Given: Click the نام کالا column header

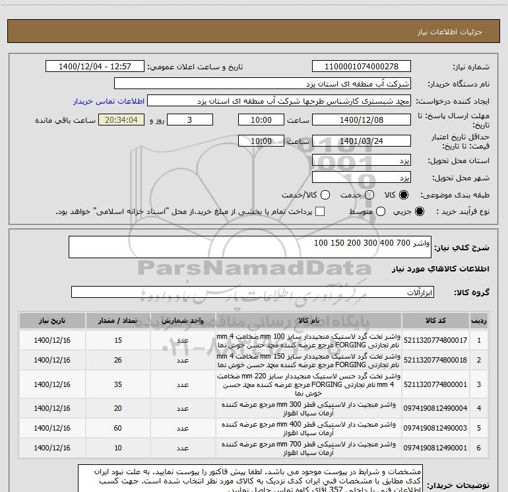Looking at the screenshot, I should point(309,321).
